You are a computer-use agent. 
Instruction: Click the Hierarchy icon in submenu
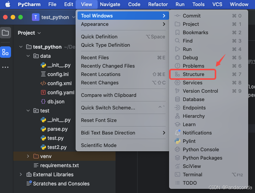point(177,116)
